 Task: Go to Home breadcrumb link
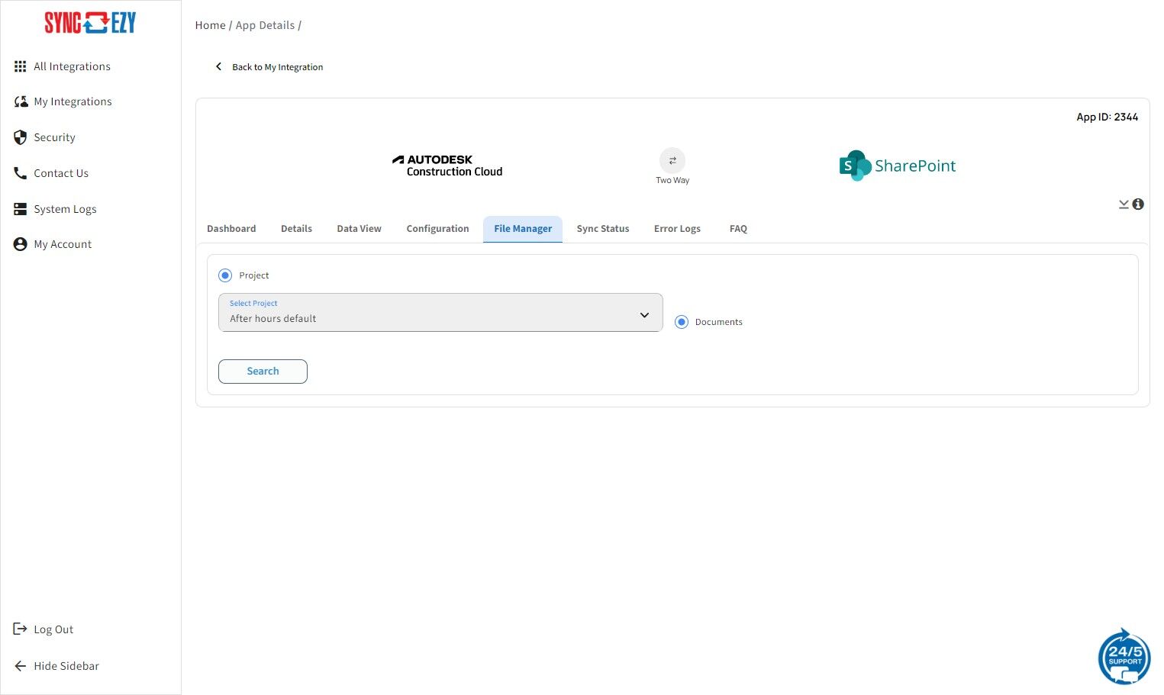tap(210, 25)
